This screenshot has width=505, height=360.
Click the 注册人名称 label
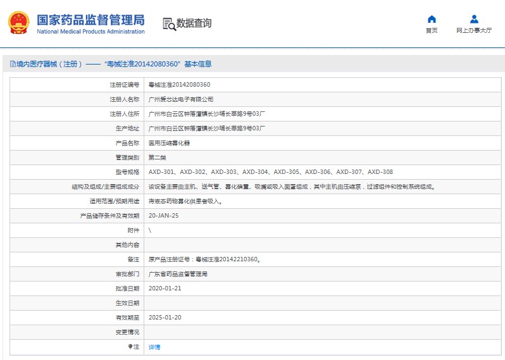point(124,99)
